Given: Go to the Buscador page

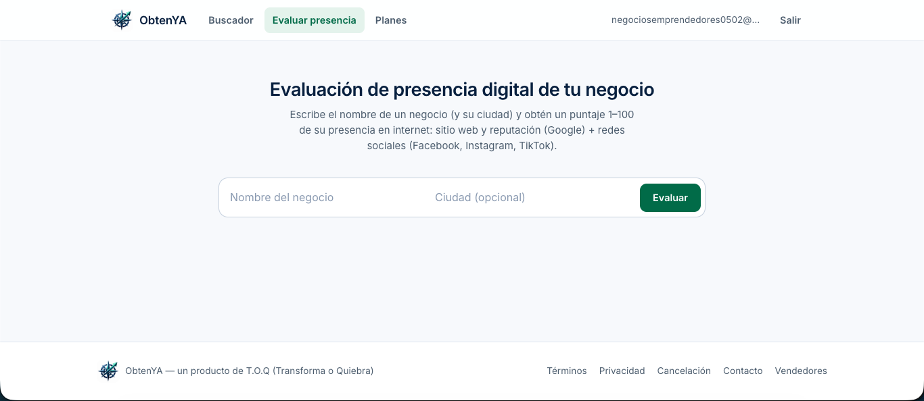Looking at the screenshot, I should tap(231, 20).
